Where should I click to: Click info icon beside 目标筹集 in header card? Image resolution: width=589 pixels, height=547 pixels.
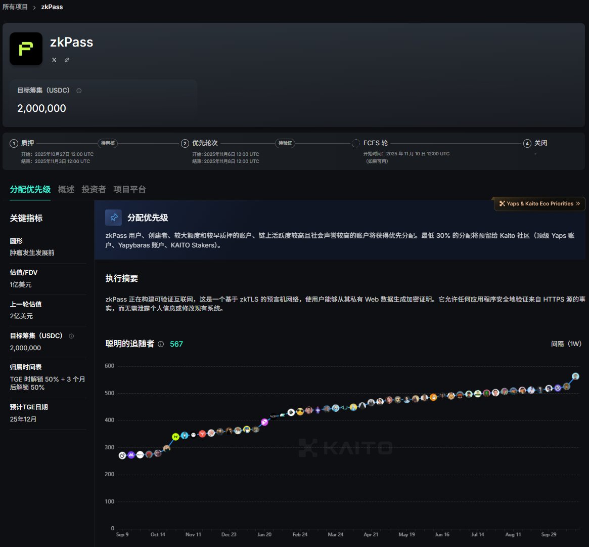point(79,91)
